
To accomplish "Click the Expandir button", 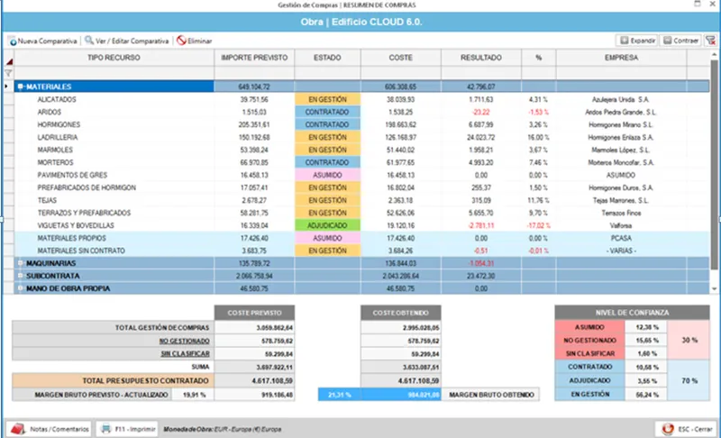I will click(x=637, y=41).
